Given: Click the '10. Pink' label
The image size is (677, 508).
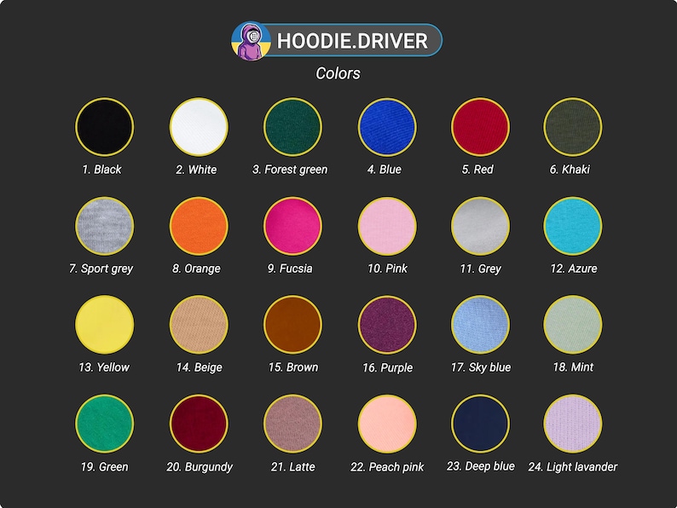Looking at the screenshot, I should pyautogui.click(x=387, y=268).
